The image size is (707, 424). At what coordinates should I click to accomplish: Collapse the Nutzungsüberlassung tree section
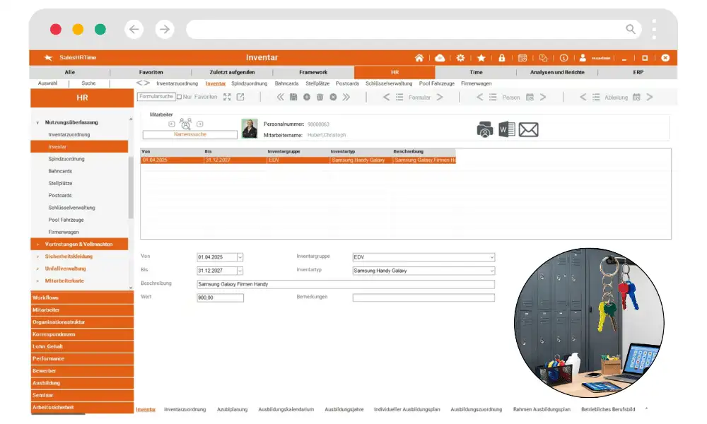(37, 122)
